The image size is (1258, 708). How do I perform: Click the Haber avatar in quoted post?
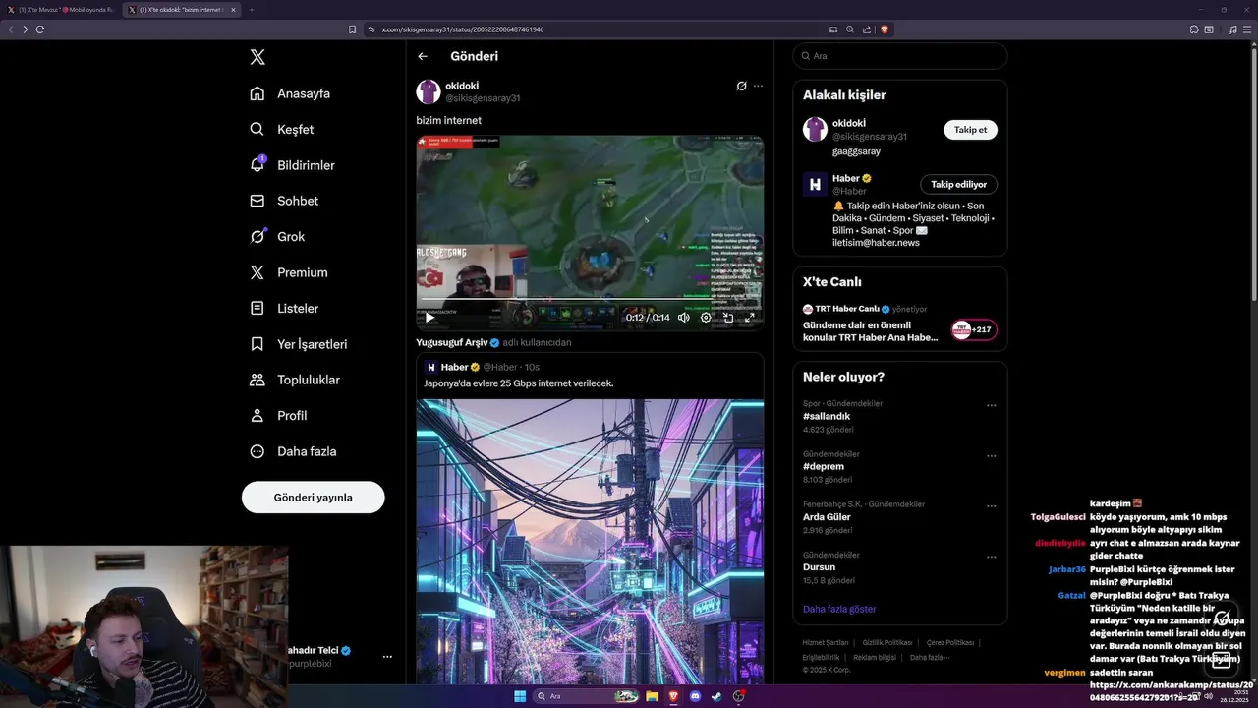tap(430, 367)
